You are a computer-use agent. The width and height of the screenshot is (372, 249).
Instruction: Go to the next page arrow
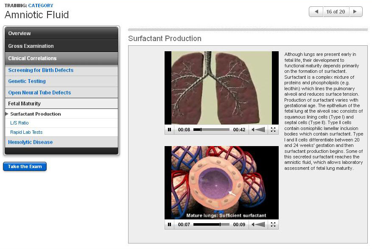[355, 12]
